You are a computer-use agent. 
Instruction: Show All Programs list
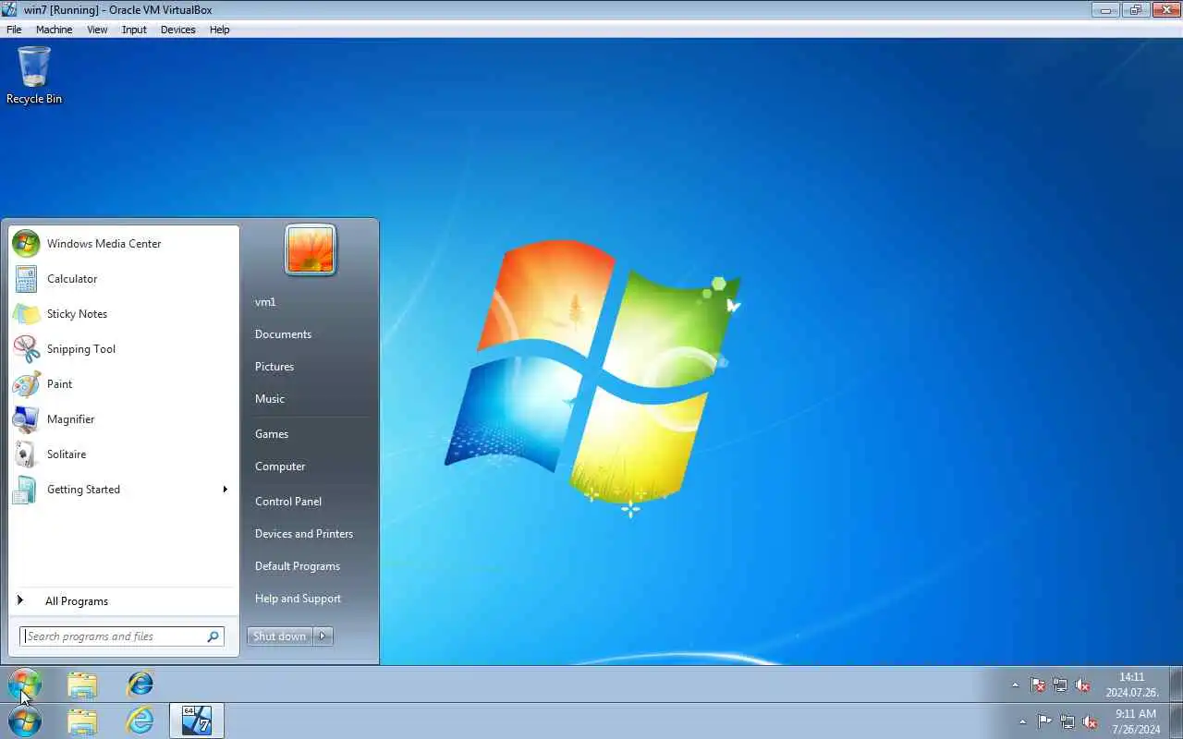tap(122, 601)
